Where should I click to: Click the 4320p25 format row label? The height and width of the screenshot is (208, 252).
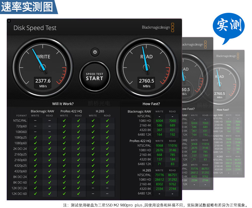20,166
